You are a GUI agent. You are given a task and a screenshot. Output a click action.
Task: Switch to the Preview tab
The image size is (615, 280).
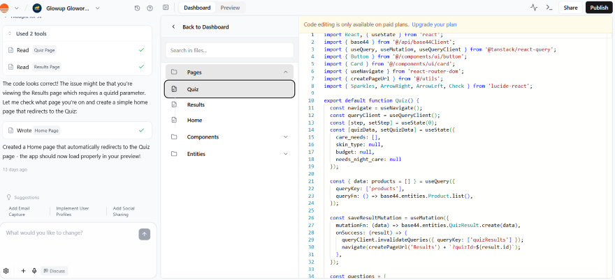(x=230, y=8)
